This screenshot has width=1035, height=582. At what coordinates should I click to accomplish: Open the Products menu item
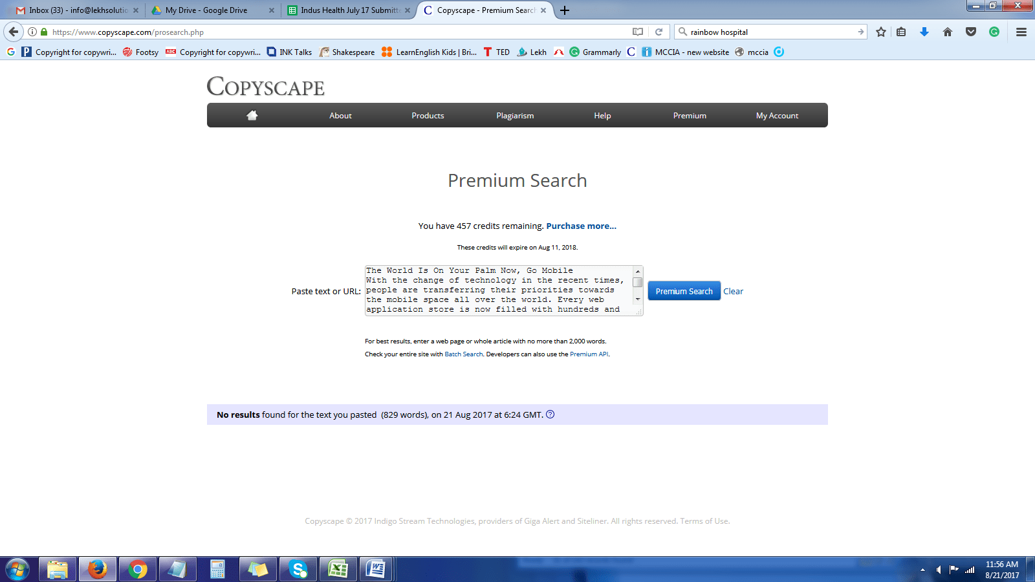click(x=428, y=116)
